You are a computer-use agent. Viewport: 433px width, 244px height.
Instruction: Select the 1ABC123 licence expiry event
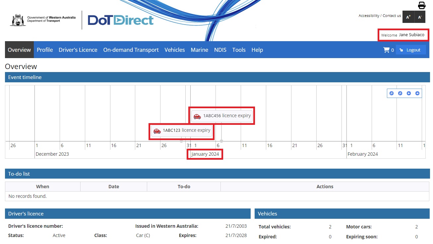(x=181, y=130)
